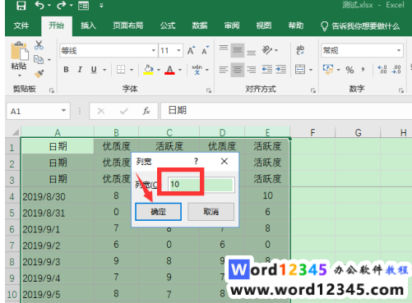Click the red Font Color A
The image size is (412, 303).
point(169,70)
